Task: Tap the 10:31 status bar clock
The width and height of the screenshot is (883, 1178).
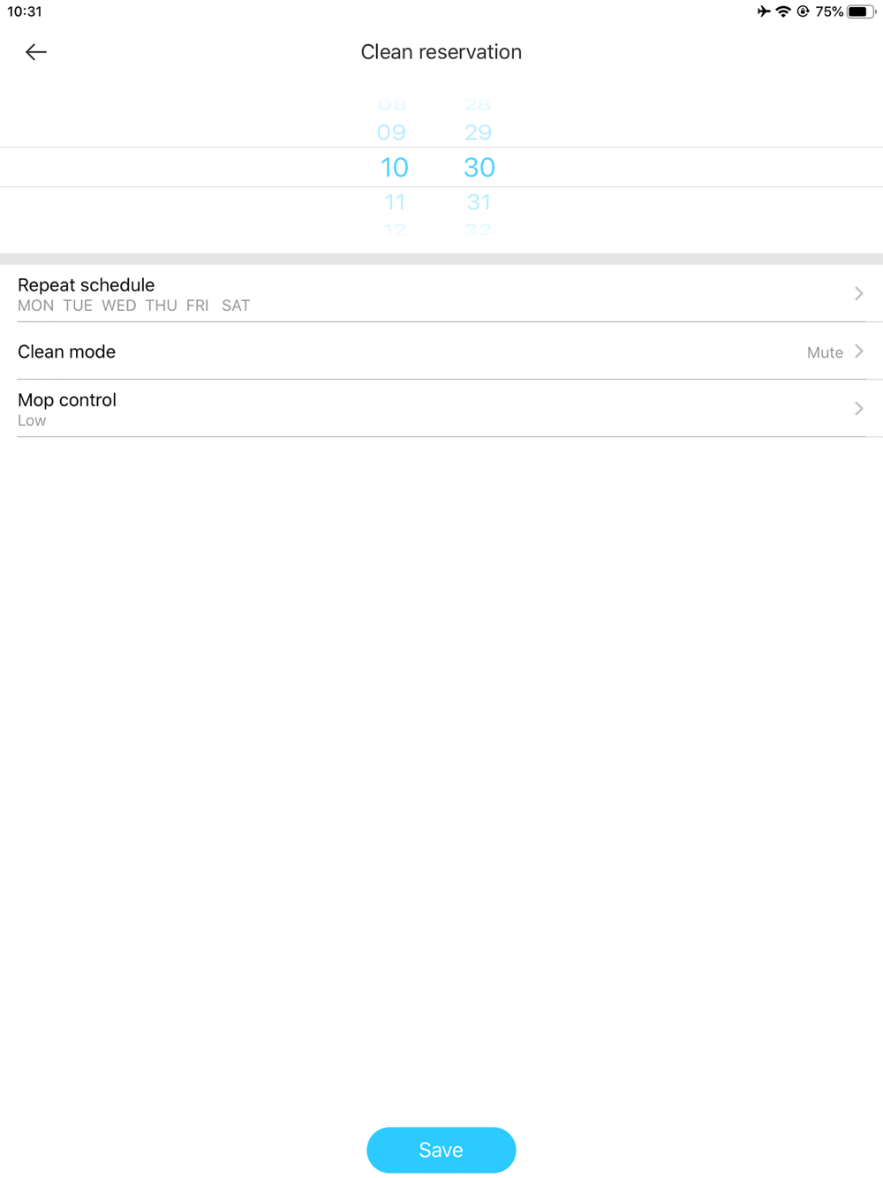Action: 25,11
